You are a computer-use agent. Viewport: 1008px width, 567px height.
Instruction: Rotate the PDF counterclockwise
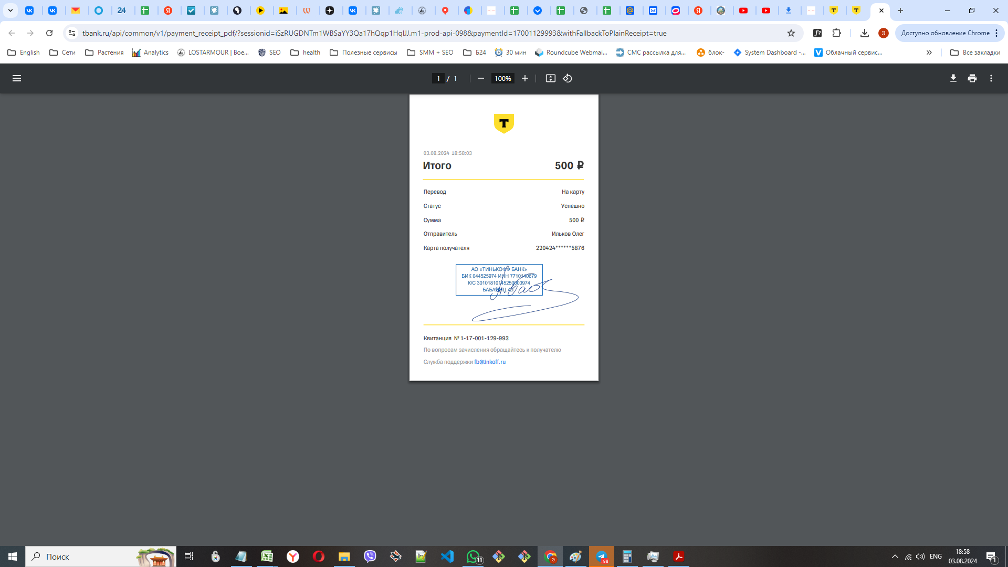click(x=568, y=78)
